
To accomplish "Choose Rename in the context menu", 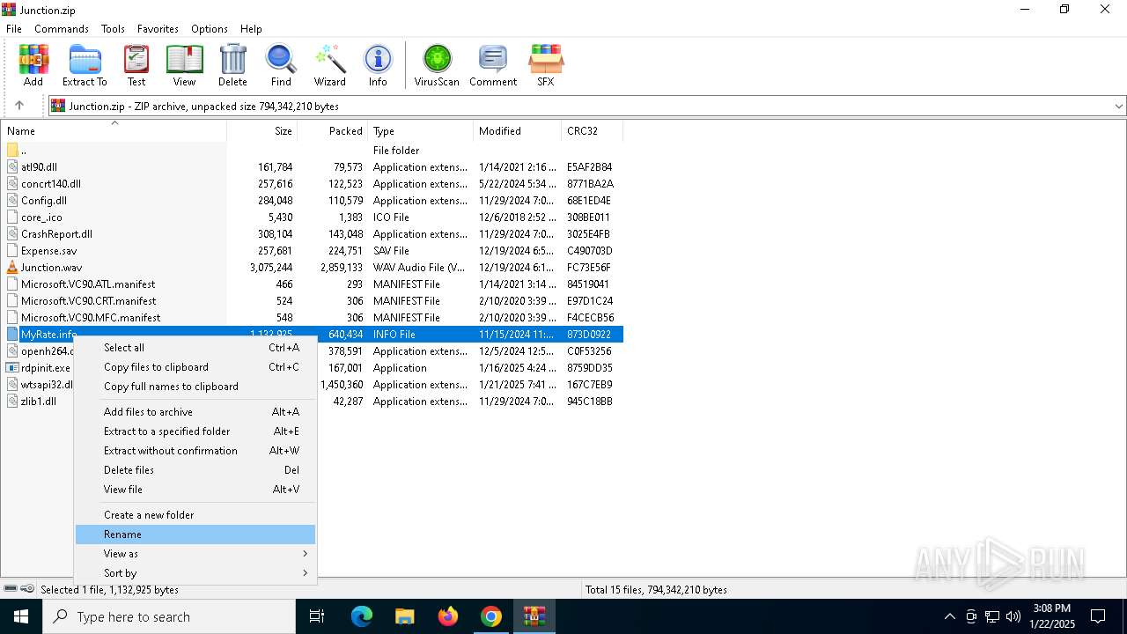I will (195, 534).
